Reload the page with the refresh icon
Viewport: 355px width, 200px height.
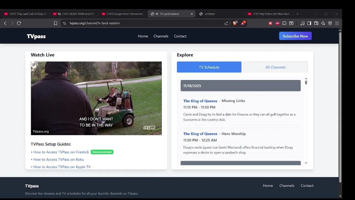(19, 23)
